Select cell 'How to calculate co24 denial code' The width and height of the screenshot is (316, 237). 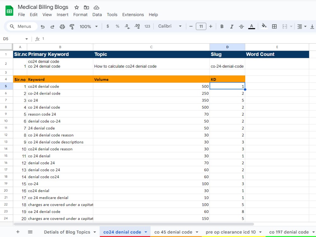[151, 64]
